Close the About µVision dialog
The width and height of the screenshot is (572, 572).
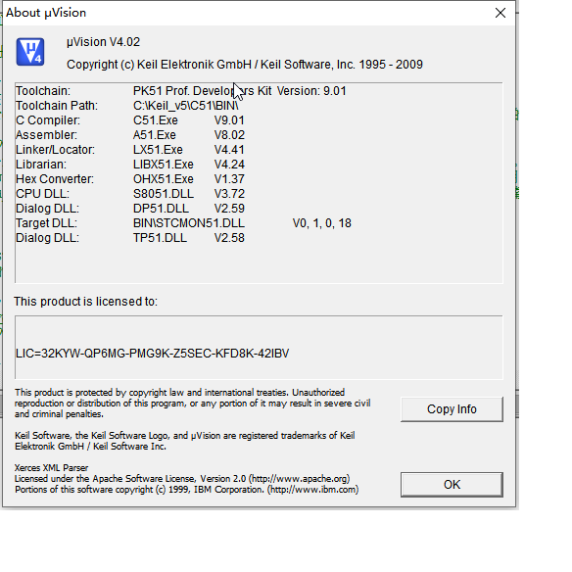(x=500, y=13)
